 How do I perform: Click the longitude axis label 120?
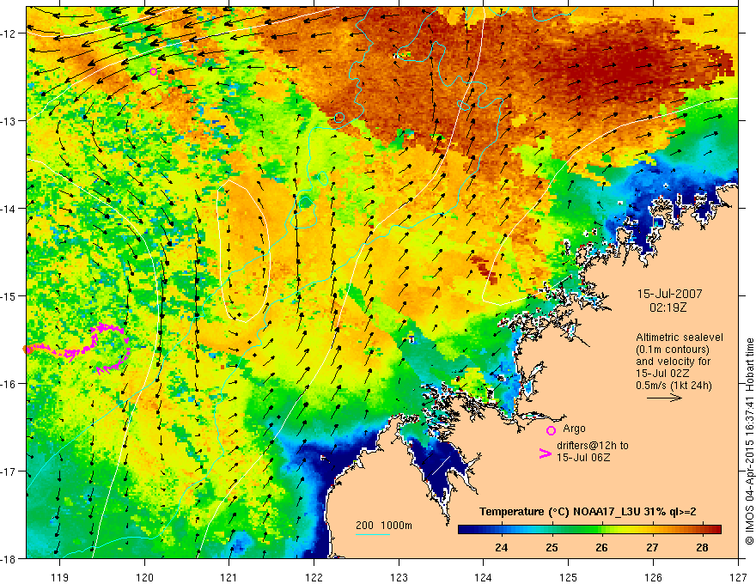point(144,577)
